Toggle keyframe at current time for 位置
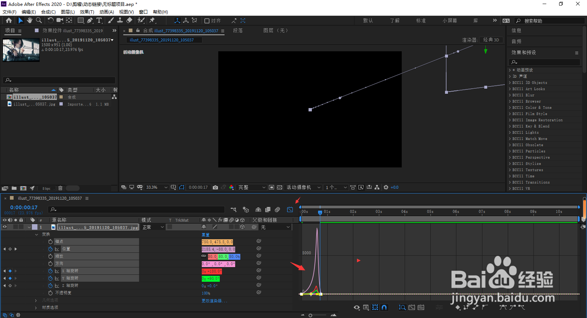Screen dimensions: 587x318 coord(10,249)
